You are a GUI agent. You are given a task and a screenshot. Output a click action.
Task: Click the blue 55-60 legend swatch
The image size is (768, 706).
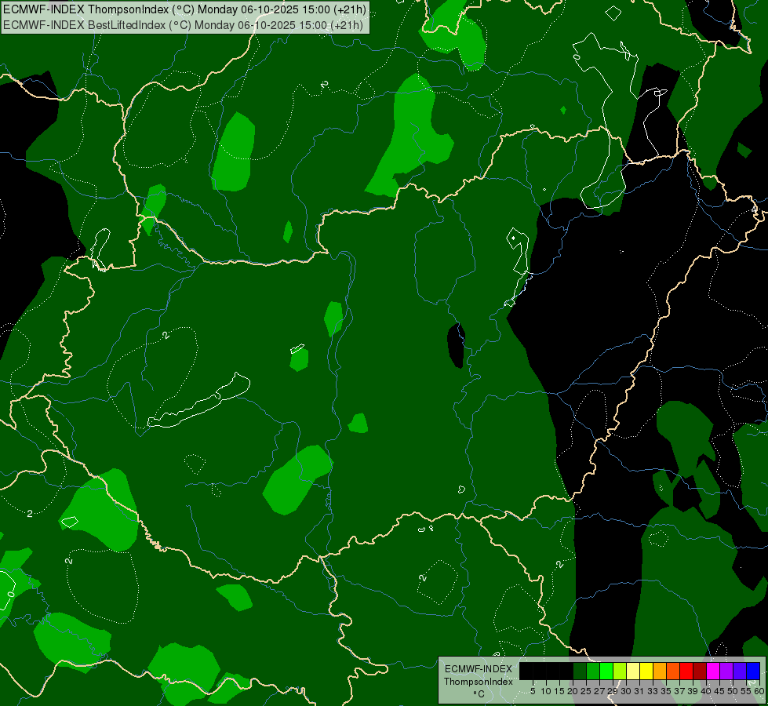[x=753, y=671]
